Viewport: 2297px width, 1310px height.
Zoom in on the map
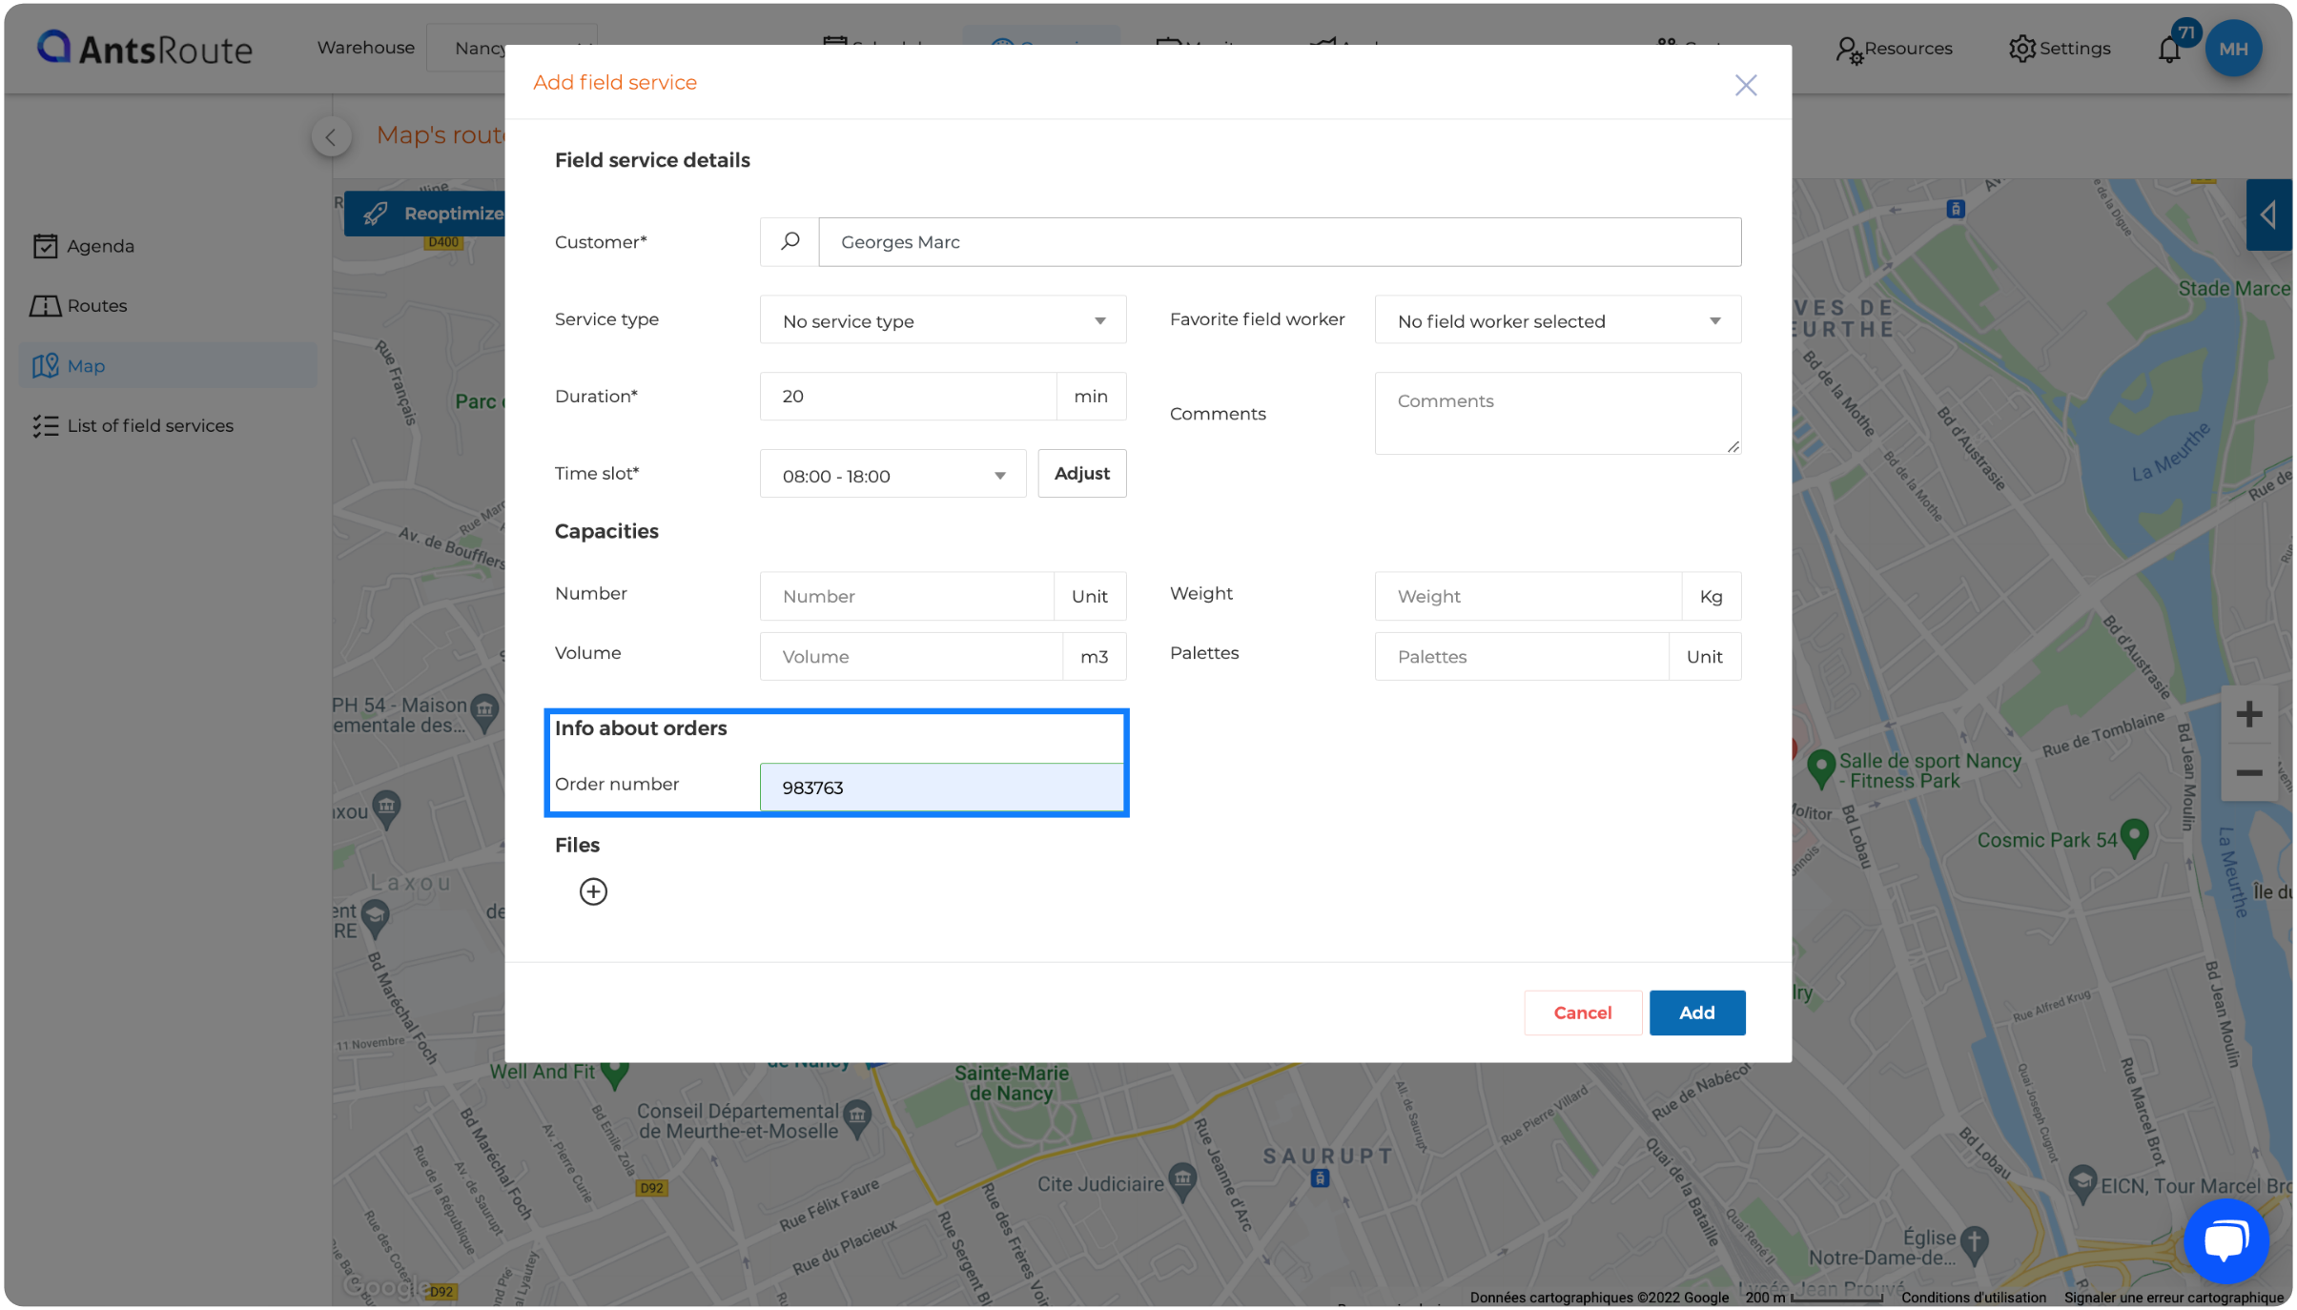[x=2248, y=714]
